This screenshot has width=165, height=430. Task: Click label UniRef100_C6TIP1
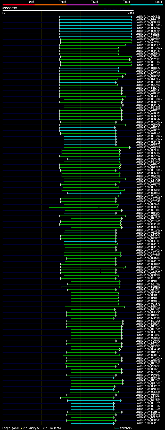point(148,256)
